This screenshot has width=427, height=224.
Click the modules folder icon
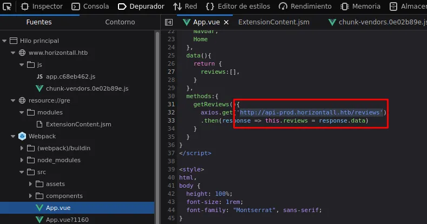click(31, 112)
